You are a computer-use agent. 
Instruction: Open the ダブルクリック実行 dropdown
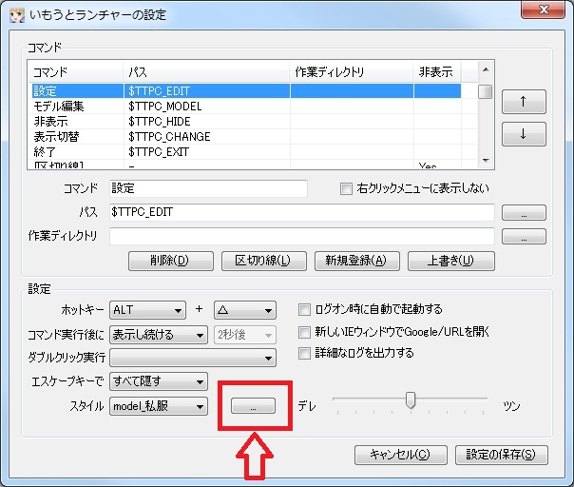[193, 358]
